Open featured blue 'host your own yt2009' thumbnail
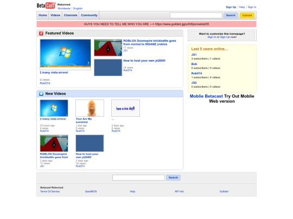293x219 pixels. (108, 68)
